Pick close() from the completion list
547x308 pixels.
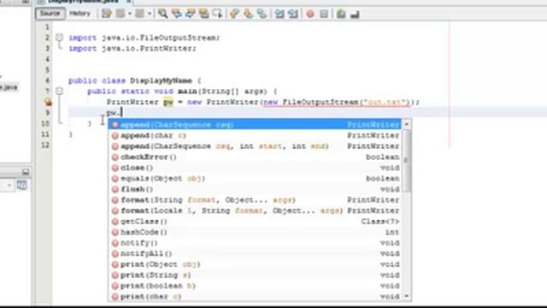point(255,168)
